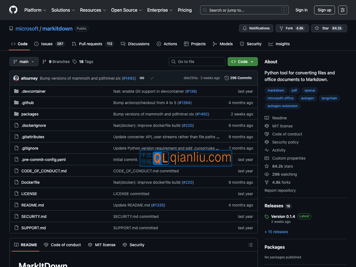Switch to the Pull requests tab
This screenshot has height=267, width=356.
93,44
